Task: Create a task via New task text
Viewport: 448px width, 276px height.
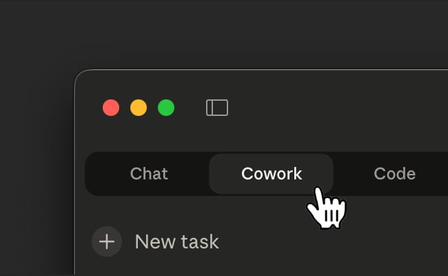Action: (177, 242)
